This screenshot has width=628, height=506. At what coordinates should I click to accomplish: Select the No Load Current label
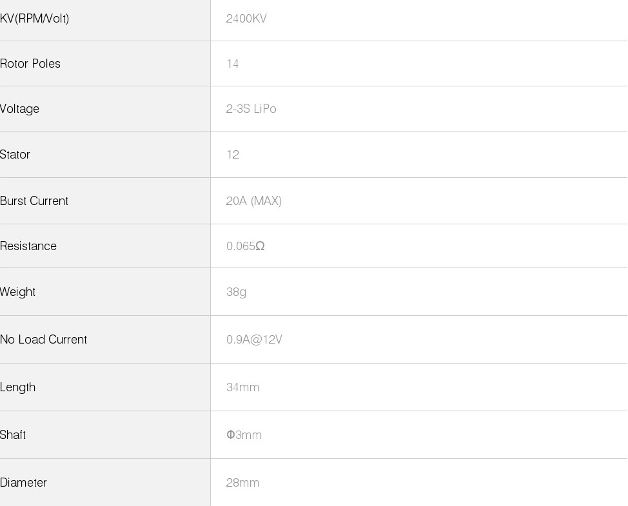pyautogui.click(x=44, y=340)
